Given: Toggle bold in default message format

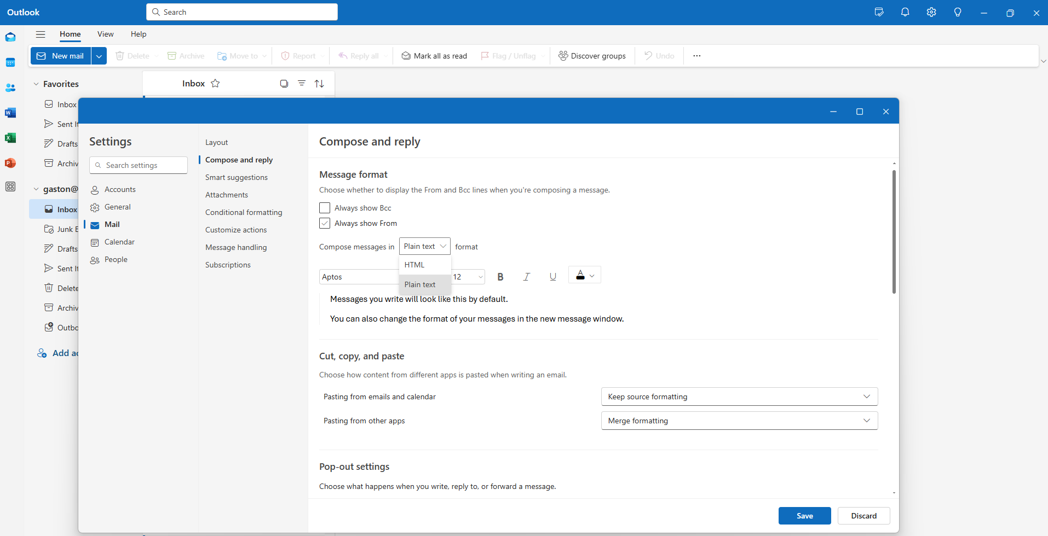Looking at the screenshot, I should point(500,277).
